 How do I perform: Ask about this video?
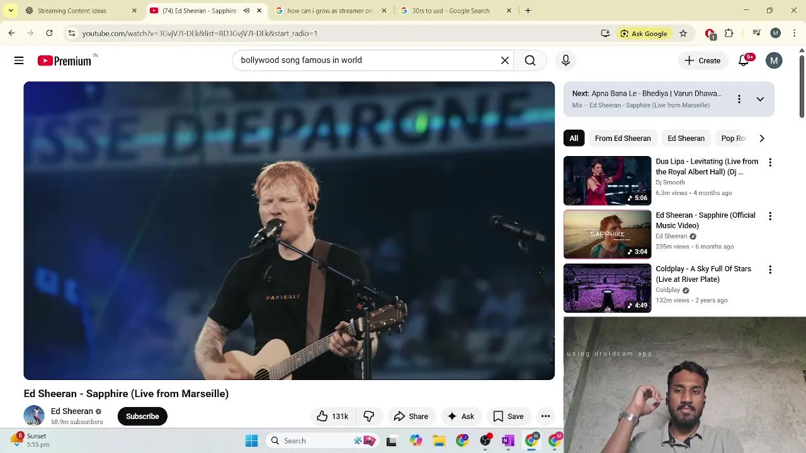coord(460,416)
